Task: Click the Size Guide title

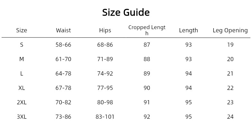Action: point(126,12)
